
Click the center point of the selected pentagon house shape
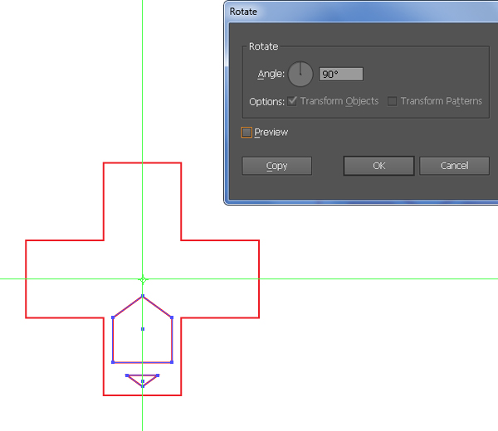[143, 329]
